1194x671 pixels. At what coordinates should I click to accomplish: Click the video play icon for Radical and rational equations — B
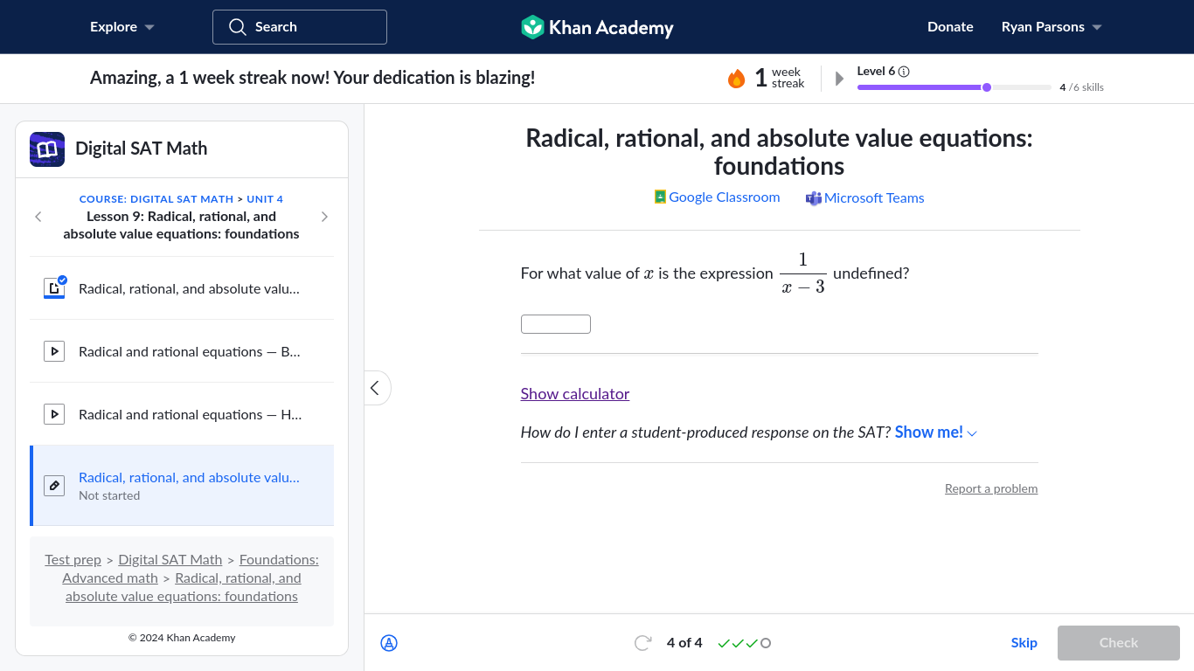[x=54, y=351]
